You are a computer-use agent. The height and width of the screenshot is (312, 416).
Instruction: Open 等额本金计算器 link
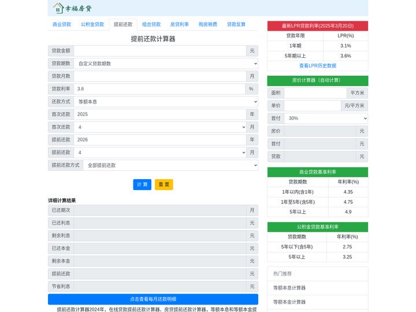pyautogui.click(x=289, y=302)
